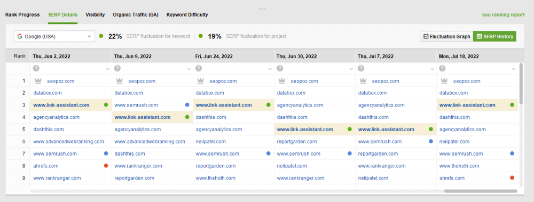The height and width of the screenshot is (202, 534).
Task: Click the 22% SERP fluctuation for keyword value
Action: (115, 36)
